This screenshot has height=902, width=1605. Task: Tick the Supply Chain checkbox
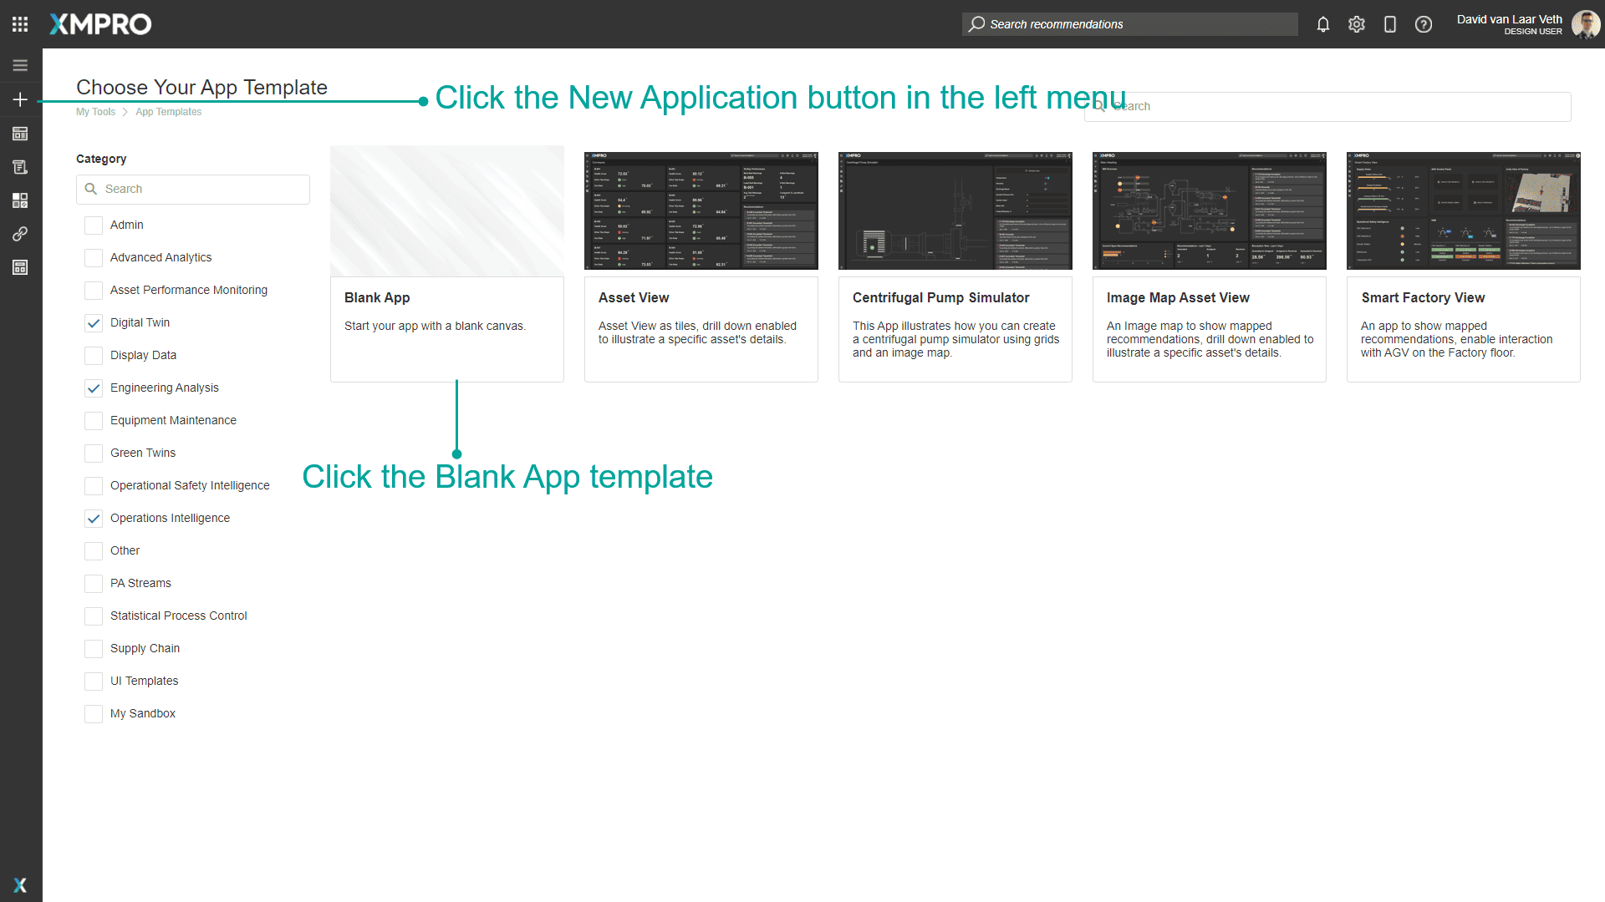coord(94,649)
